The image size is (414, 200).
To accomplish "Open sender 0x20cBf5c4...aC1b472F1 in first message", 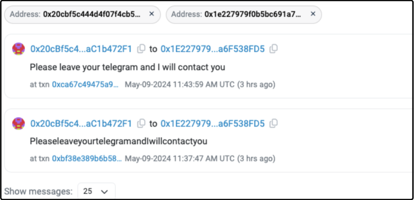I will 81,49.
